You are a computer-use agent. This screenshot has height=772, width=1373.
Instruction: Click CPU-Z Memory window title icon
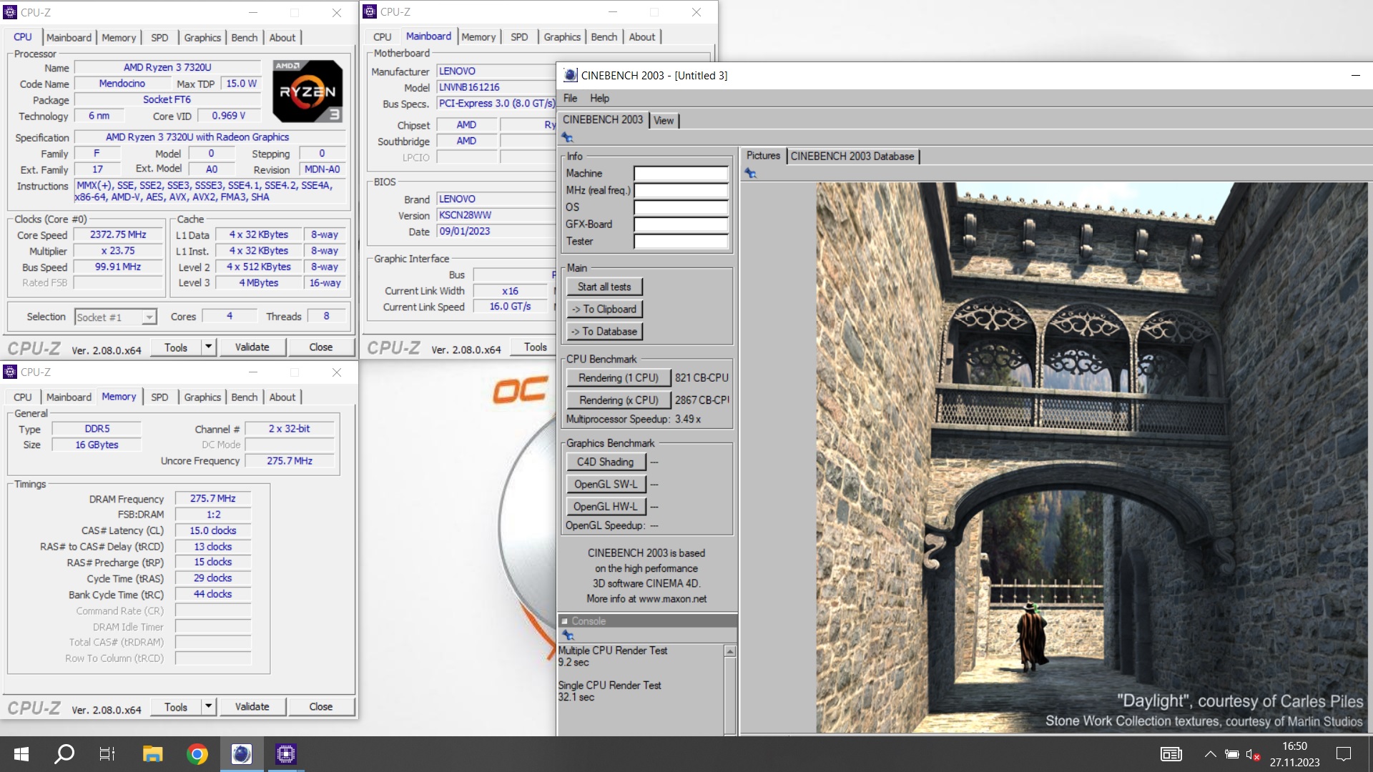point(10,372)
